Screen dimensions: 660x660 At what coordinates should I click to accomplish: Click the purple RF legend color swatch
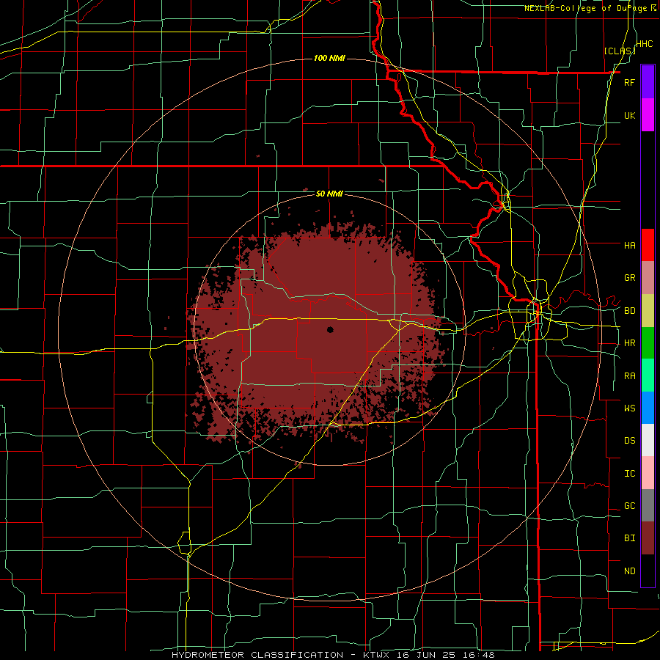[x=648, y=82]
